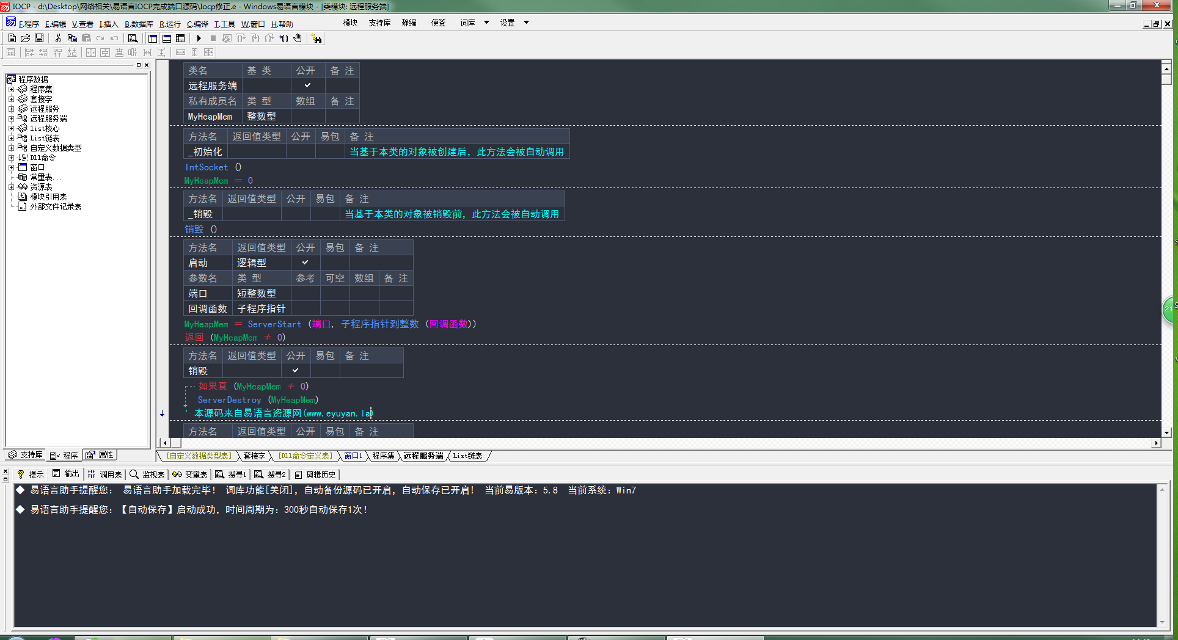Click the Open file folder icon
This screenshot has width=1178, height=640.
pos(26,38)
